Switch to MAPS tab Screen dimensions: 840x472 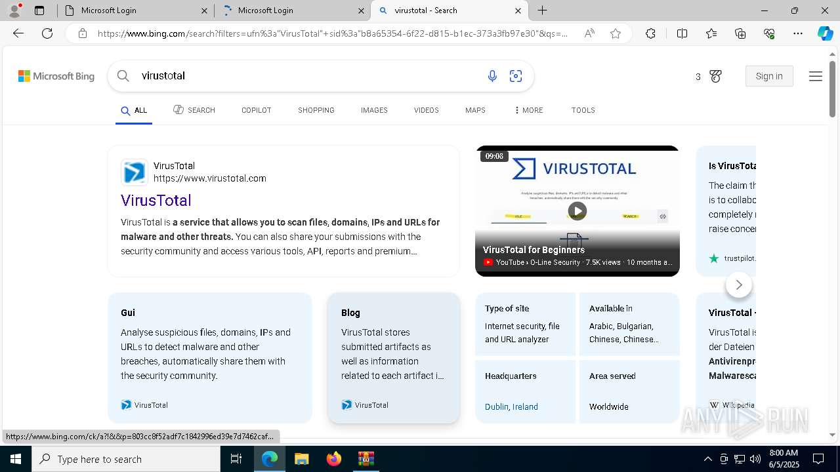475,110
